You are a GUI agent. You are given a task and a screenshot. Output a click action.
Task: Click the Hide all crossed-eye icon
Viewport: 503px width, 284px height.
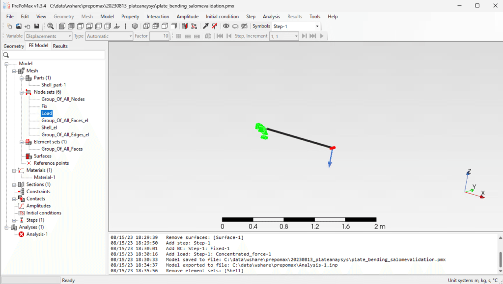(x=245, y=26)
